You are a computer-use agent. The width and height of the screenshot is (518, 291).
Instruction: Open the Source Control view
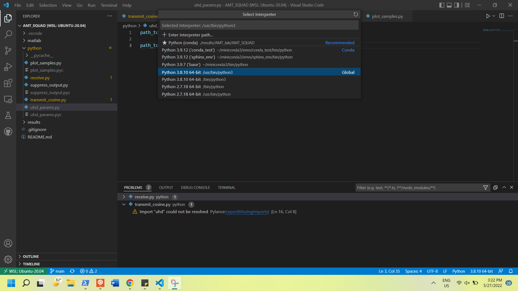click(8, 50)
